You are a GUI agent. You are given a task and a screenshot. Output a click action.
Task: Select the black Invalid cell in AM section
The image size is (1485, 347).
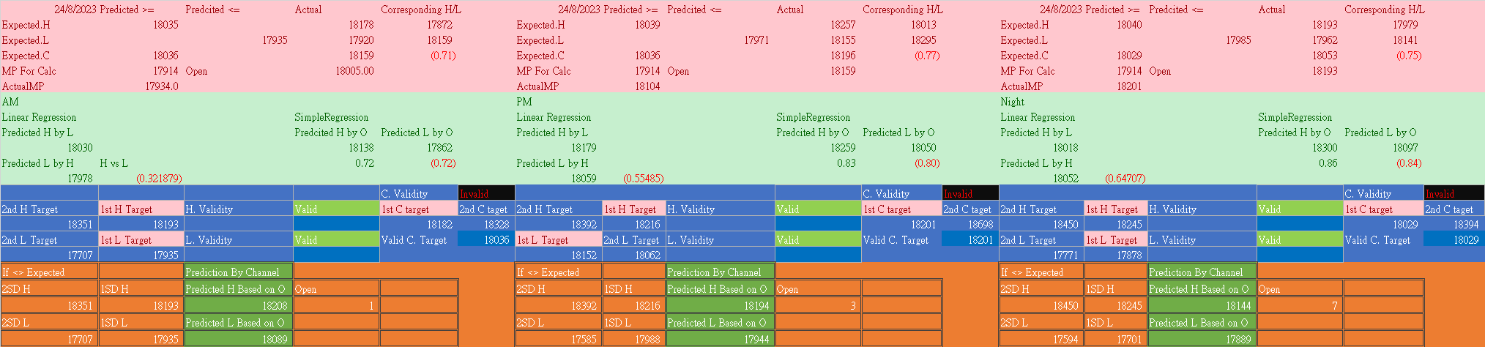486,194
